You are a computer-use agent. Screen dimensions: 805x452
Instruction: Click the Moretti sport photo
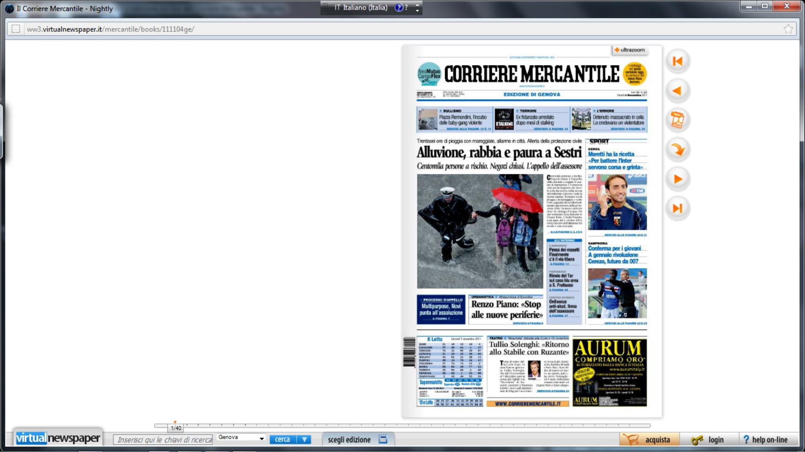(x=617, y=202)
